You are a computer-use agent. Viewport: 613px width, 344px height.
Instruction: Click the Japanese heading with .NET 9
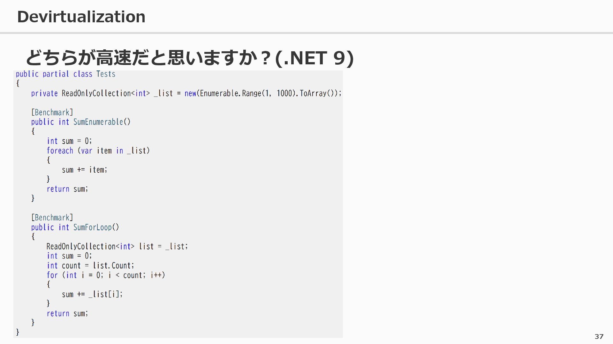(189, 58)
